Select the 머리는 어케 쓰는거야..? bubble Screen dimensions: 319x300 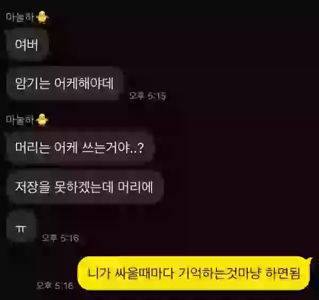tap(80, 147)
